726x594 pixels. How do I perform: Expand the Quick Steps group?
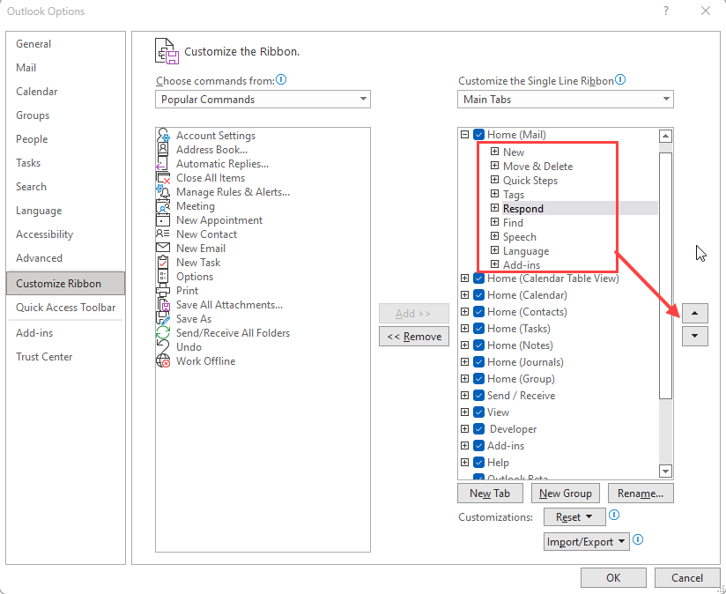click(494, 180)
